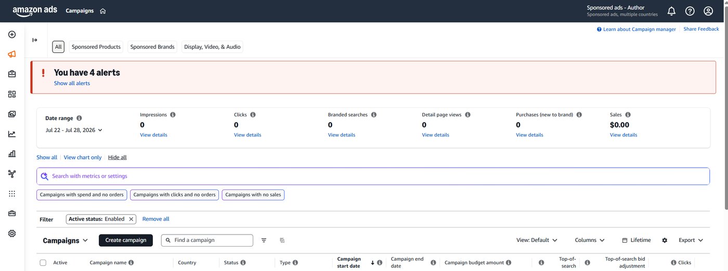This screenshot has width=728, height=271.
Task: Select Campaigns with clicks and no orders chip
Action: [x=174, y=195]
